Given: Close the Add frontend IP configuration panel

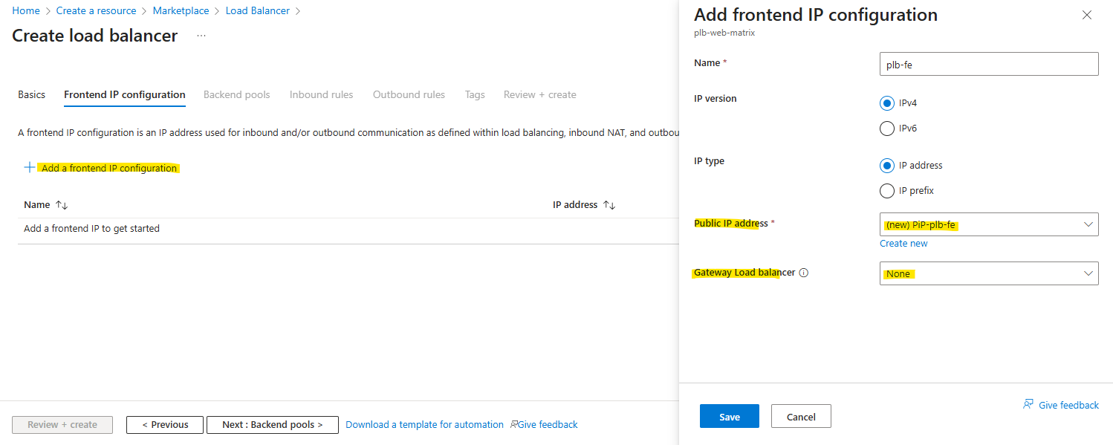Looking at the screenshot, I should click(1087, 15).
